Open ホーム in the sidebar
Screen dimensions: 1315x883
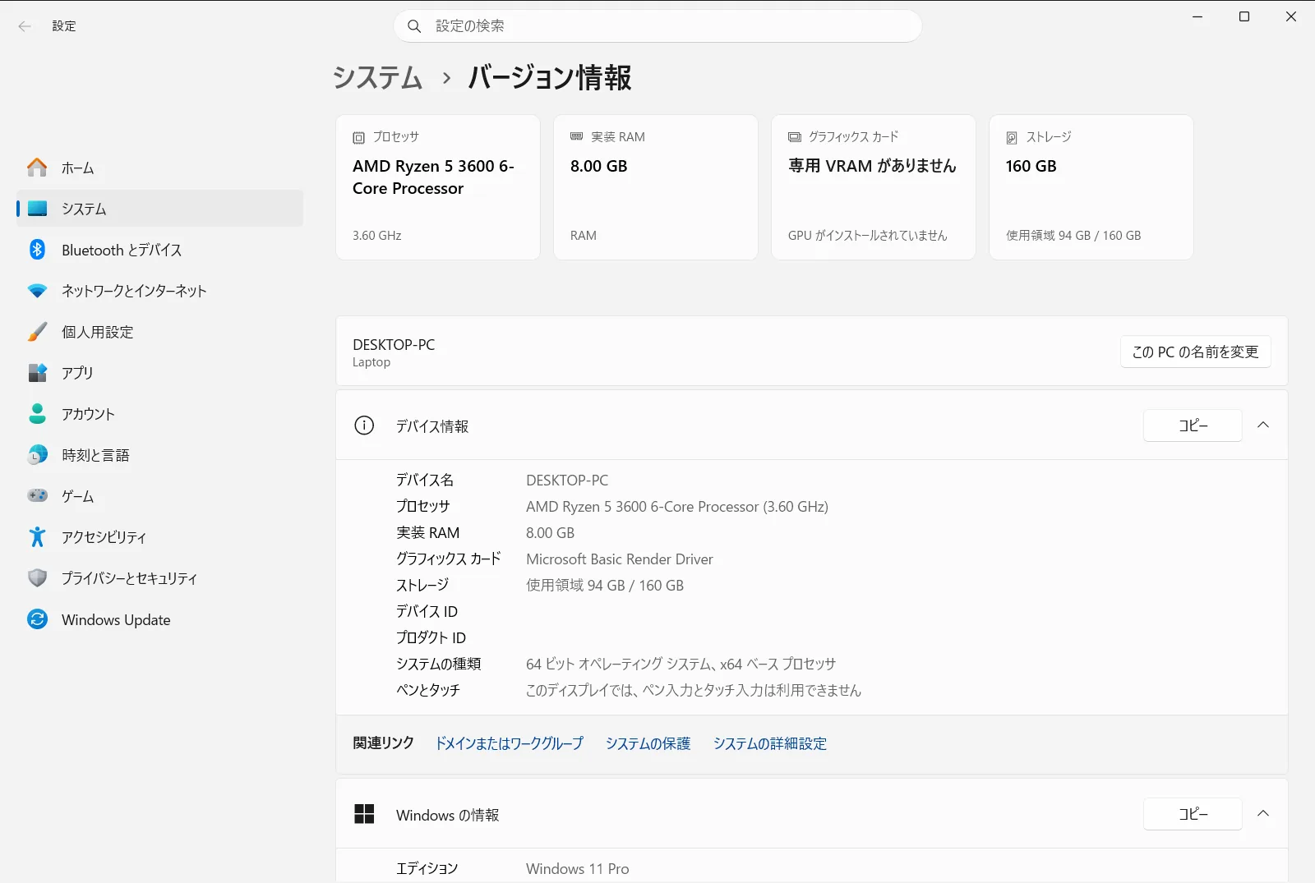pyautogui.click(x=159, y=168)
